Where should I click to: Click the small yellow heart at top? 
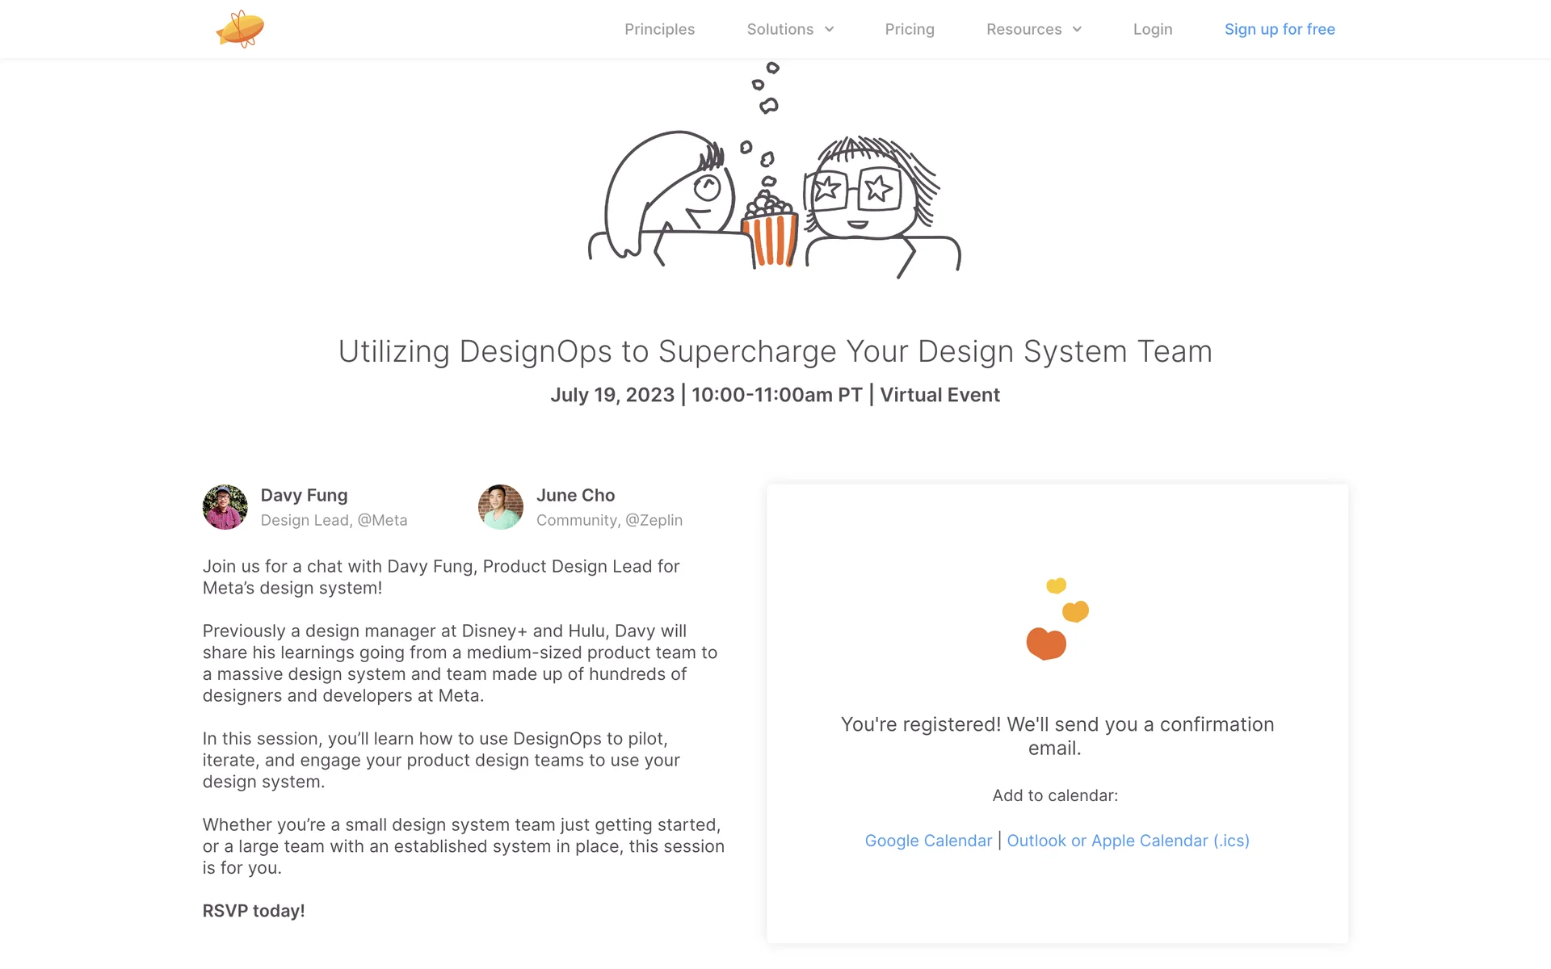click(1056, 585)
